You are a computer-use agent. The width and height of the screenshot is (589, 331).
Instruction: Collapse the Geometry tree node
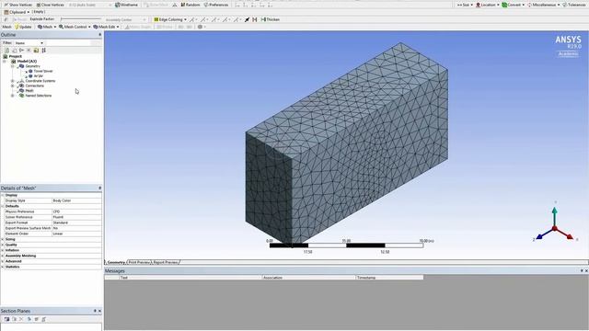[12, 66]
